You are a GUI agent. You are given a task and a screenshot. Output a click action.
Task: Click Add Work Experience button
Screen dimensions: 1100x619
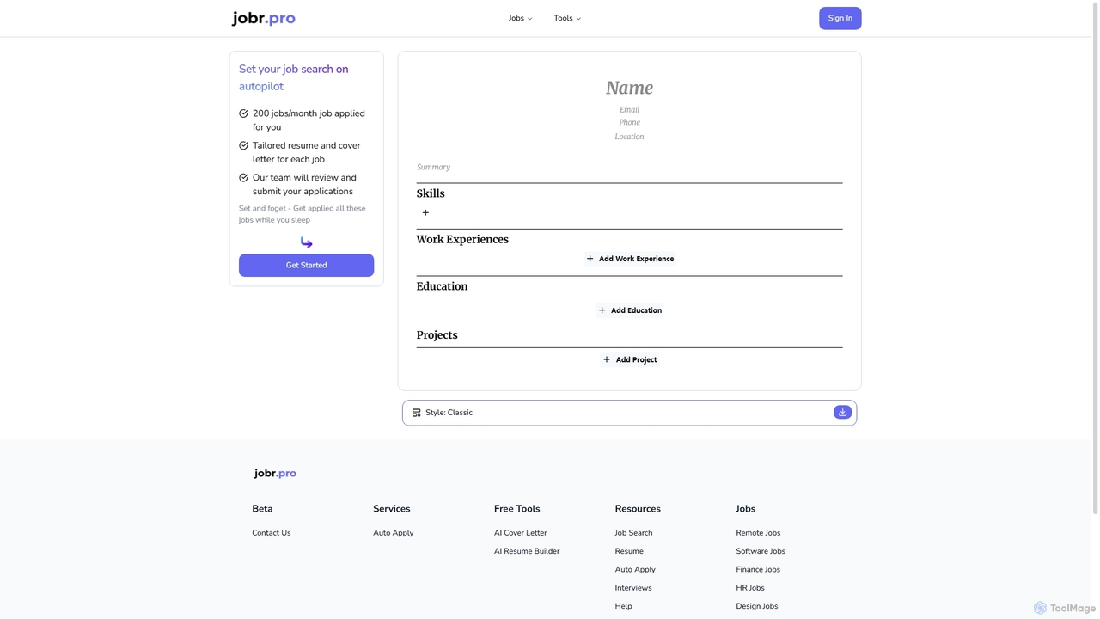click(x=629, y=259)
